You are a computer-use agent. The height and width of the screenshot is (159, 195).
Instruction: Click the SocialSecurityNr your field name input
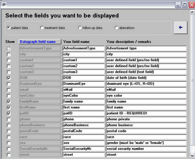pyautogui.click(x=83, y=149)
